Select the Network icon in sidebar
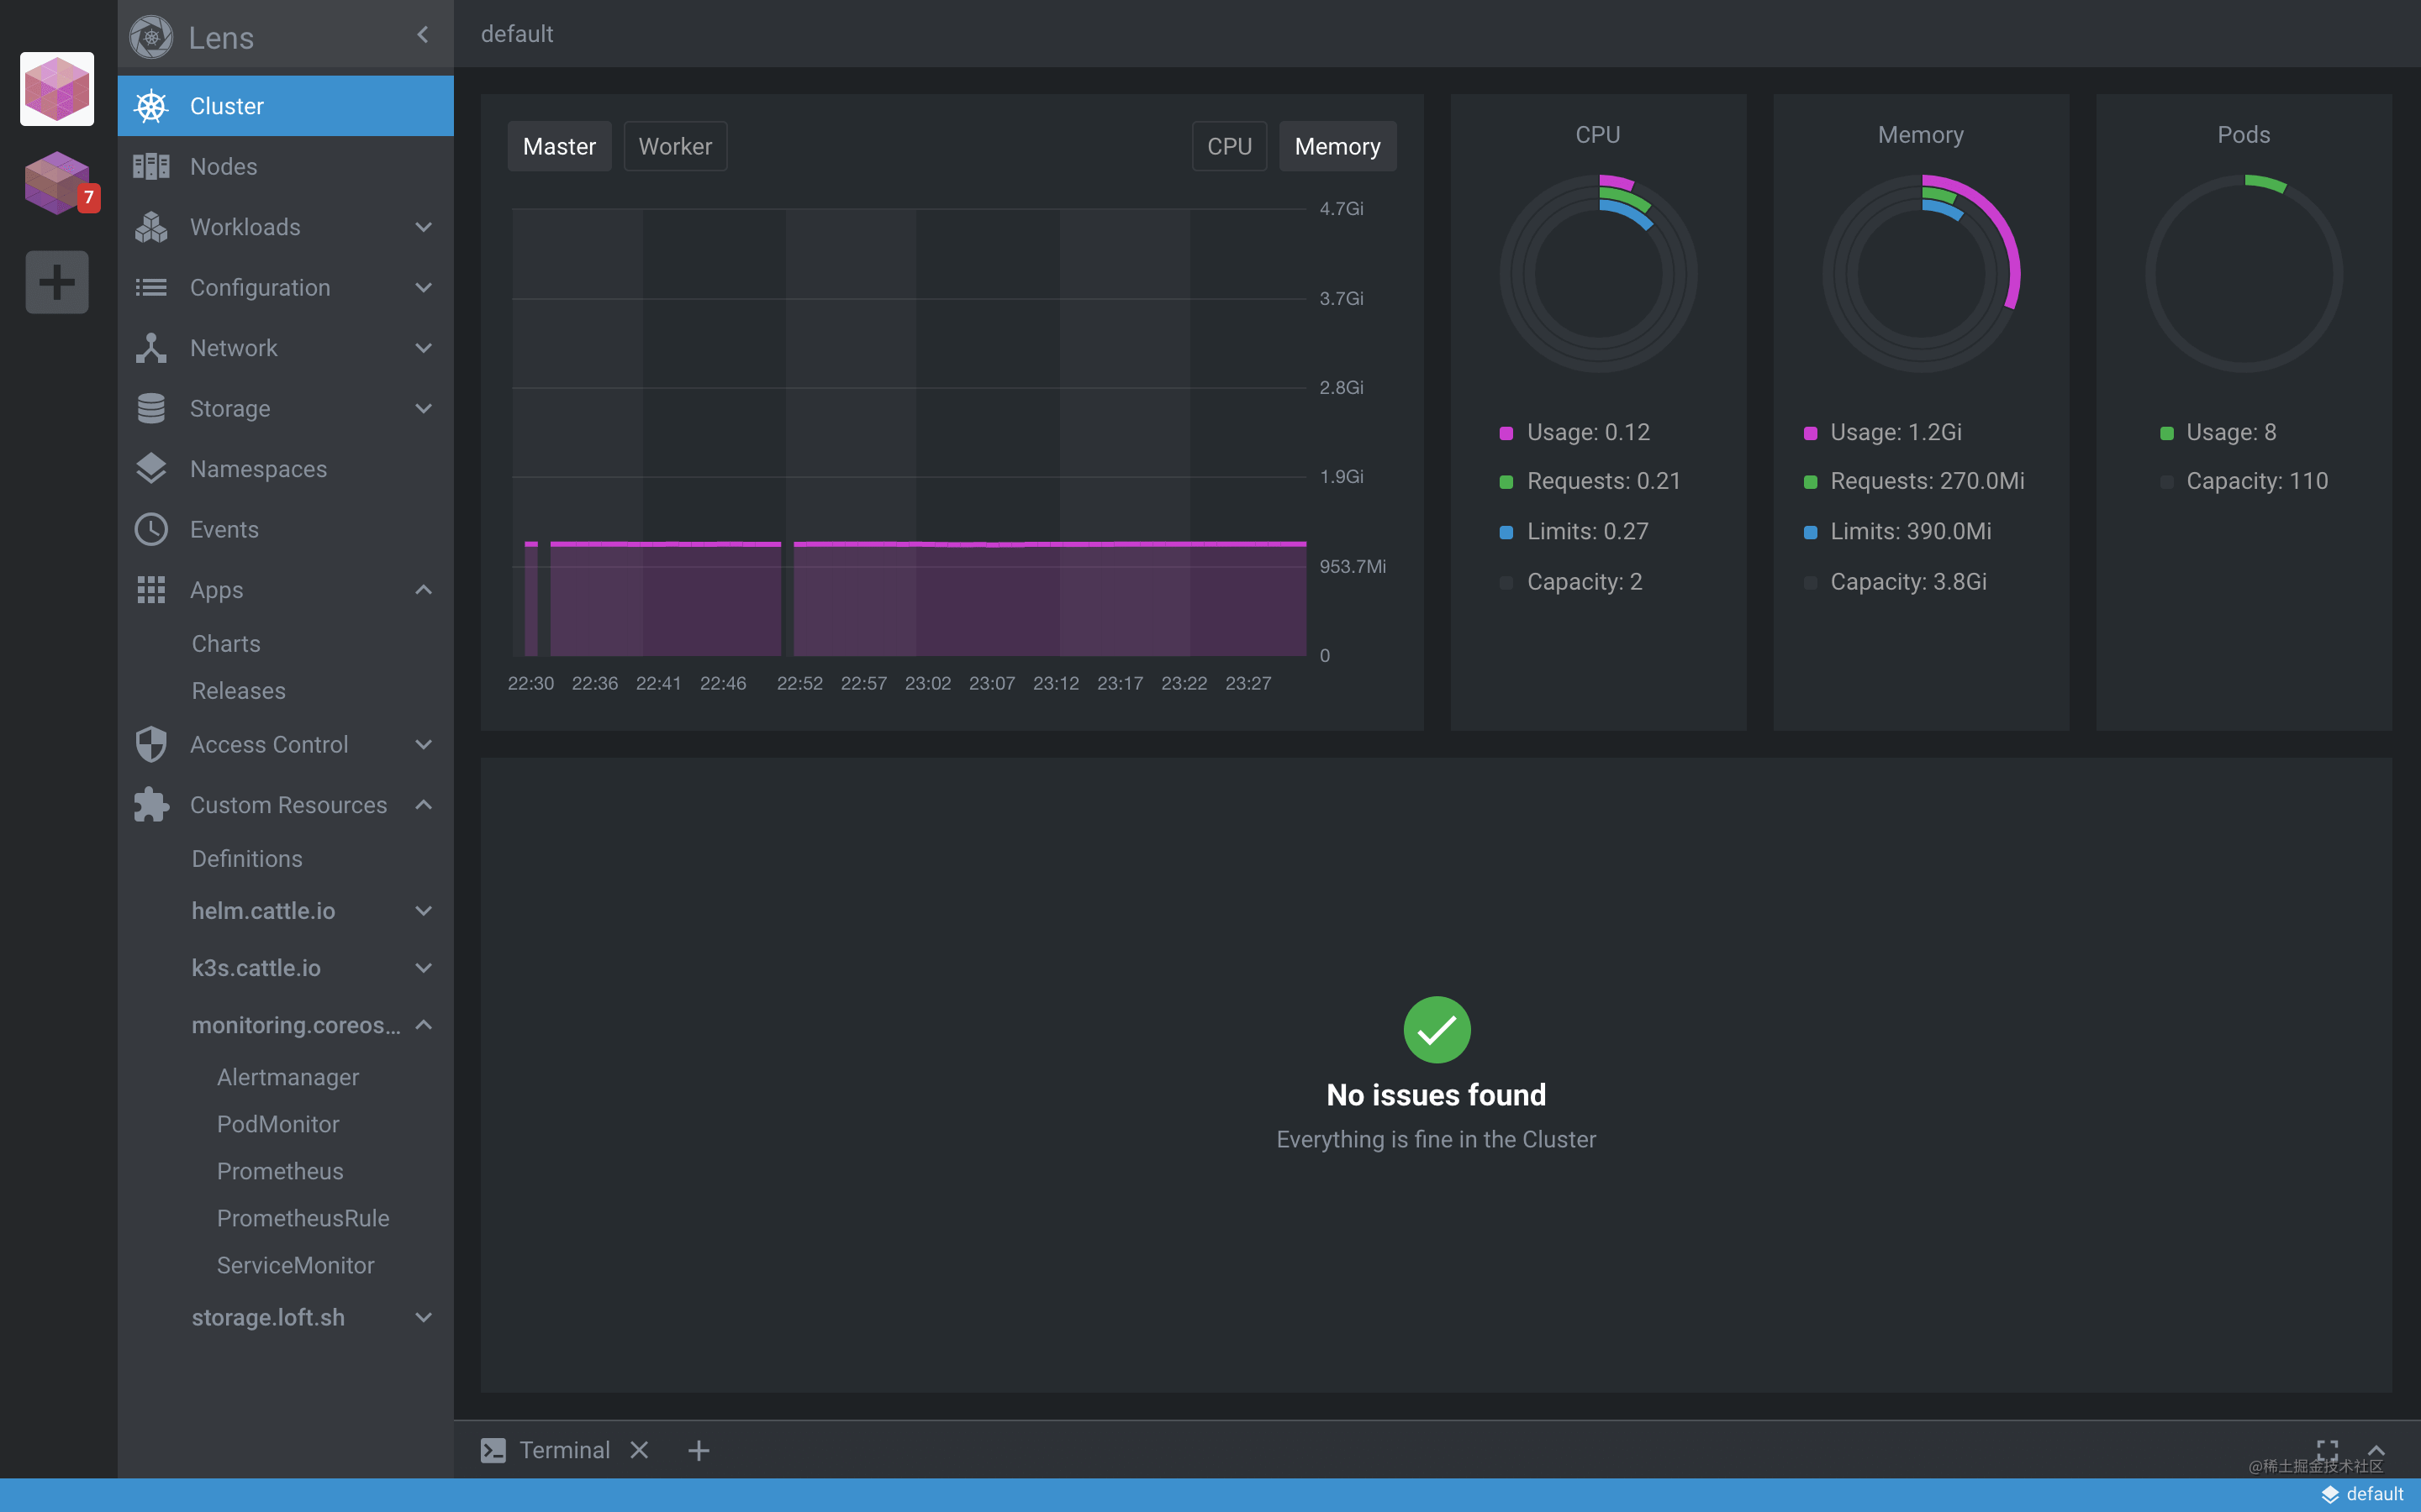Image resolution: width=2421 pixels, height=1512 pixels. 151,347
